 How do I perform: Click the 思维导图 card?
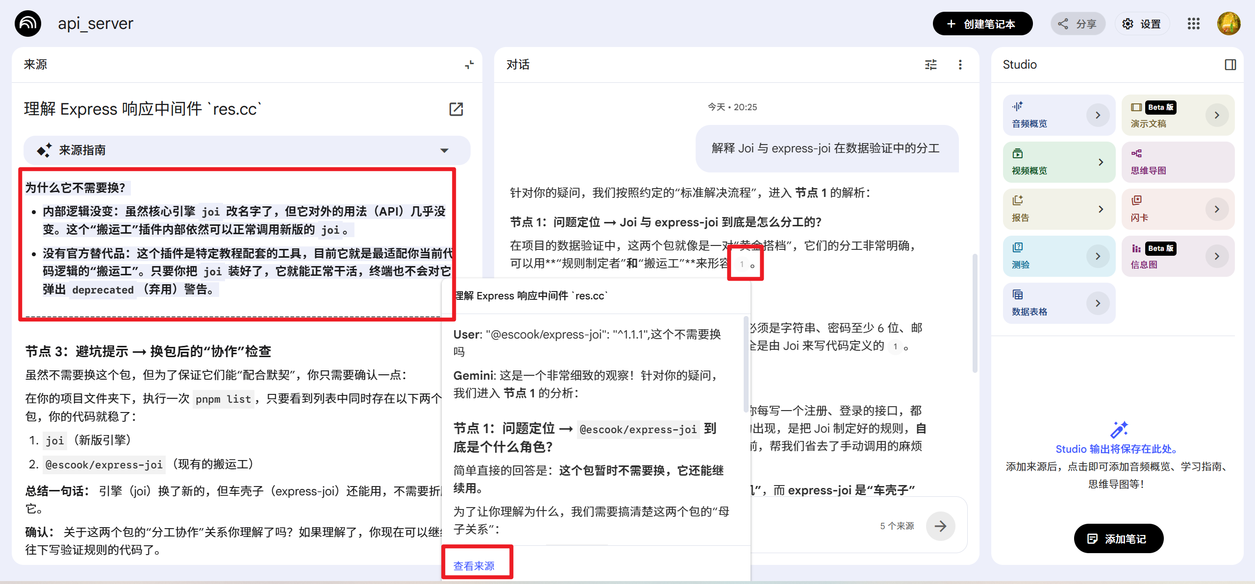click(1178, 162)
